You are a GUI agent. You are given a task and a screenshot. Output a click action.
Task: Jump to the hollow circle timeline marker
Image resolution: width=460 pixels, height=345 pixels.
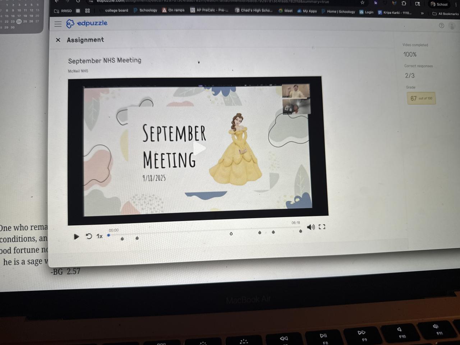231,234
